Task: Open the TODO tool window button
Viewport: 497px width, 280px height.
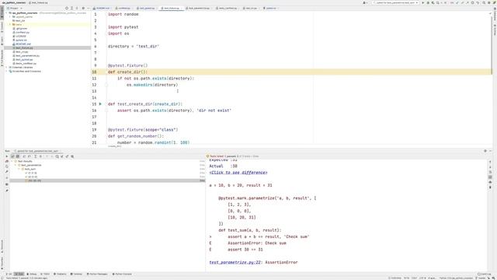Action: [45, 274]
